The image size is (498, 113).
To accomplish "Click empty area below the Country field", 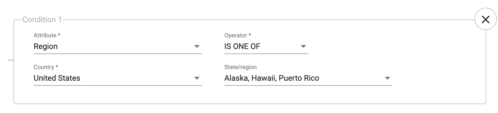I will [x=118, y=95].
